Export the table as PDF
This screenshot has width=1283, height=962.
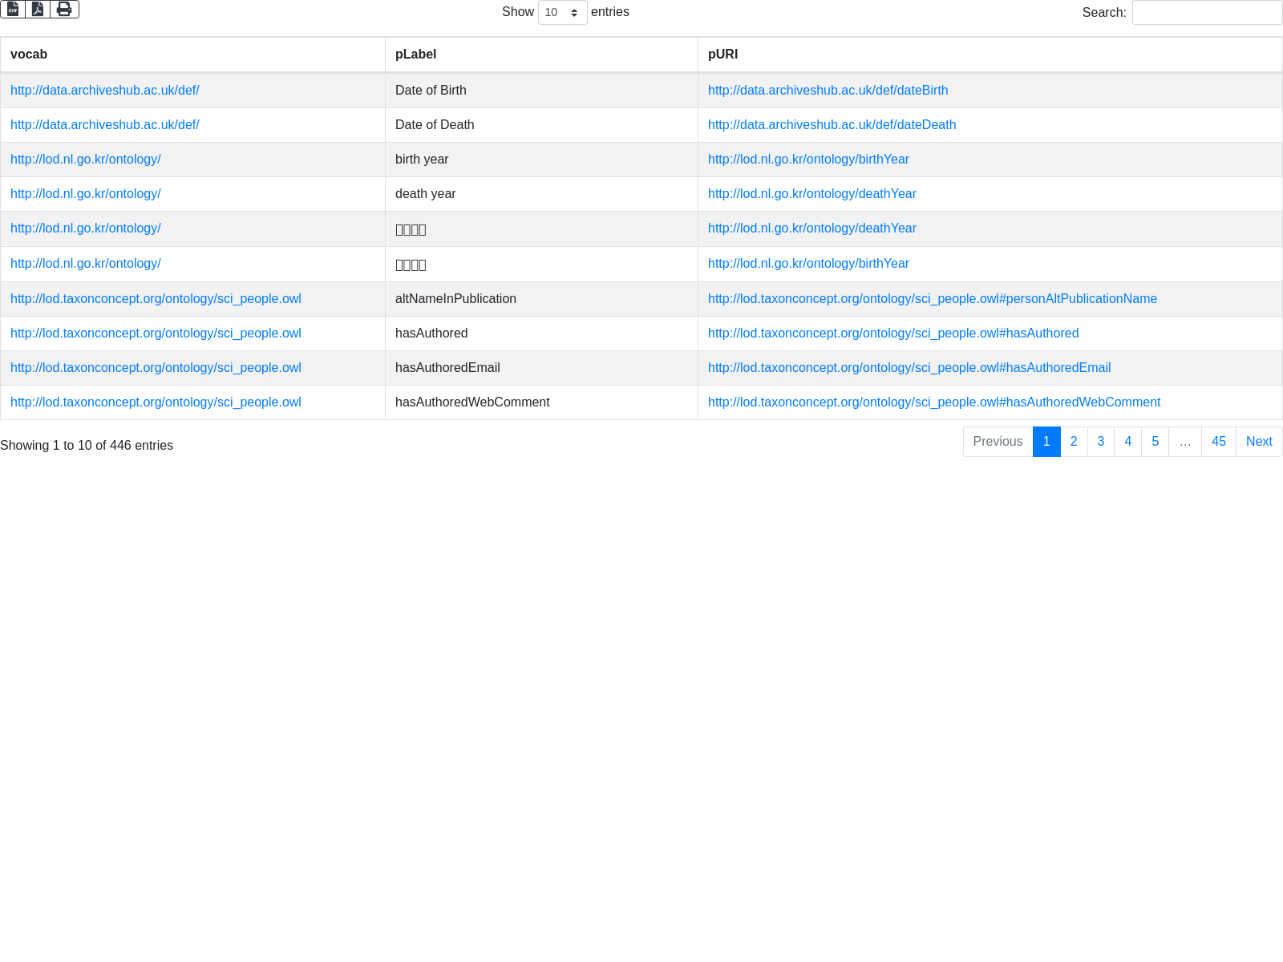pyautogui.click(x=38, y=9)
